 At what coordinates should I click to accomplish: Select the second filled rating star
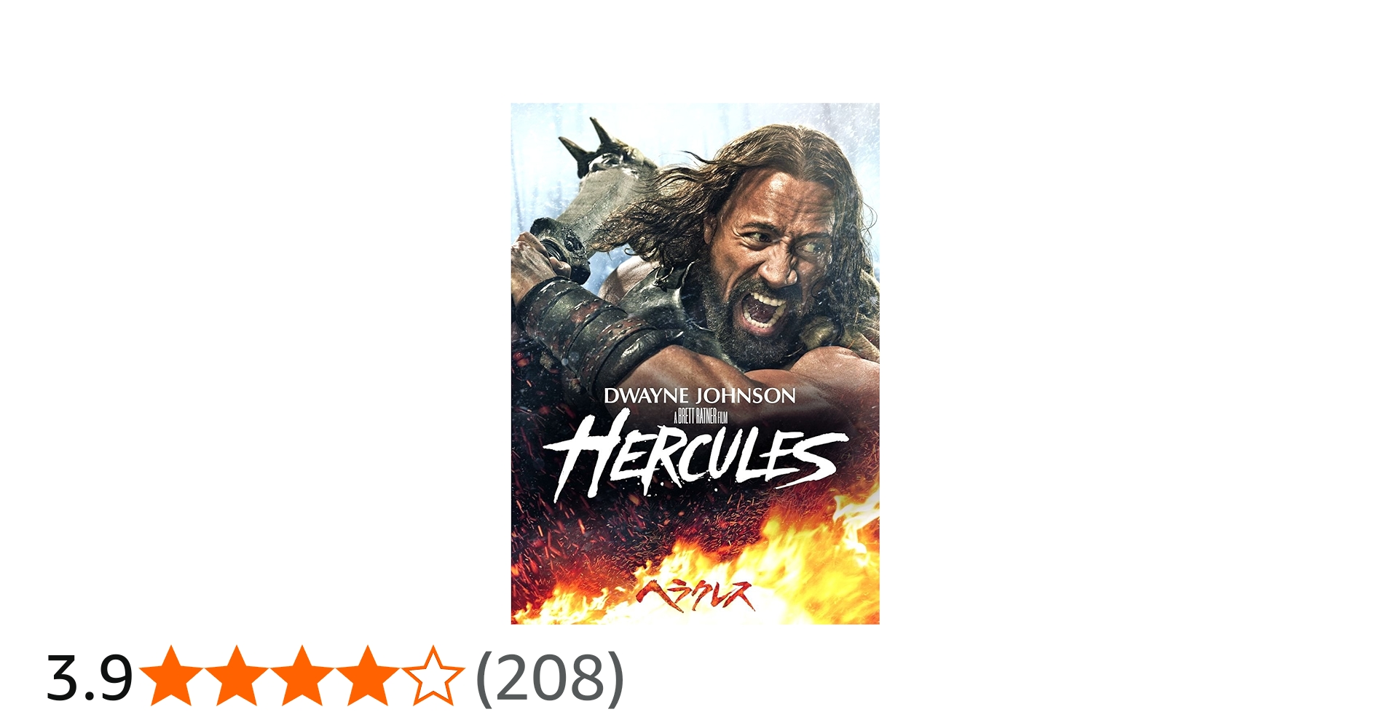point(236,676)
